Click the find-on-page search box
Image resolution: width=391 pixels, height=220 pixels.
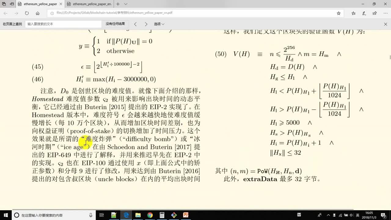[x=63, y=24]
